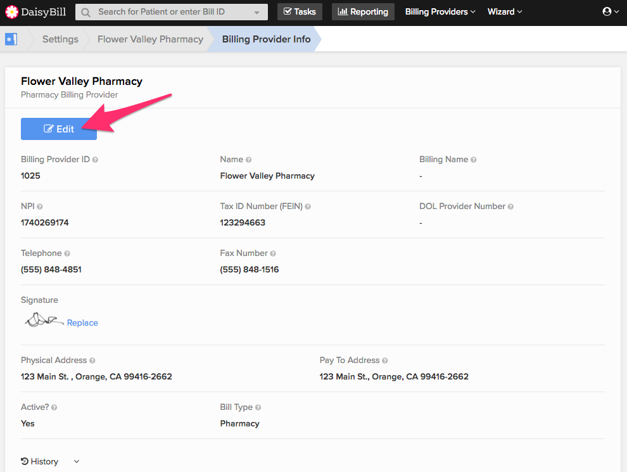Open the Billing Providers dropdown menu

pos(440,11)
